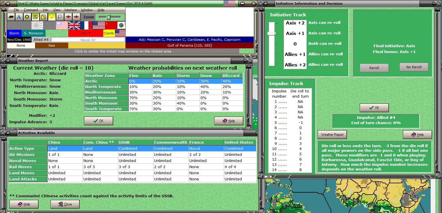Click the green circular target button
The width and height of the screenshot is (442, 213).
121,25
